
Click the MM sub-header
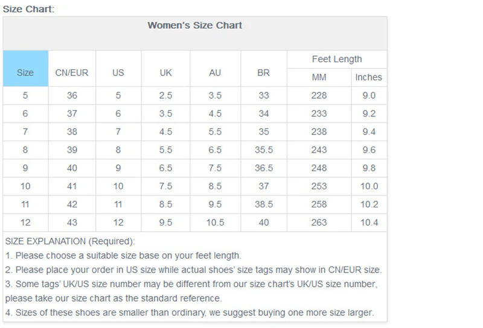coord(319,77)
